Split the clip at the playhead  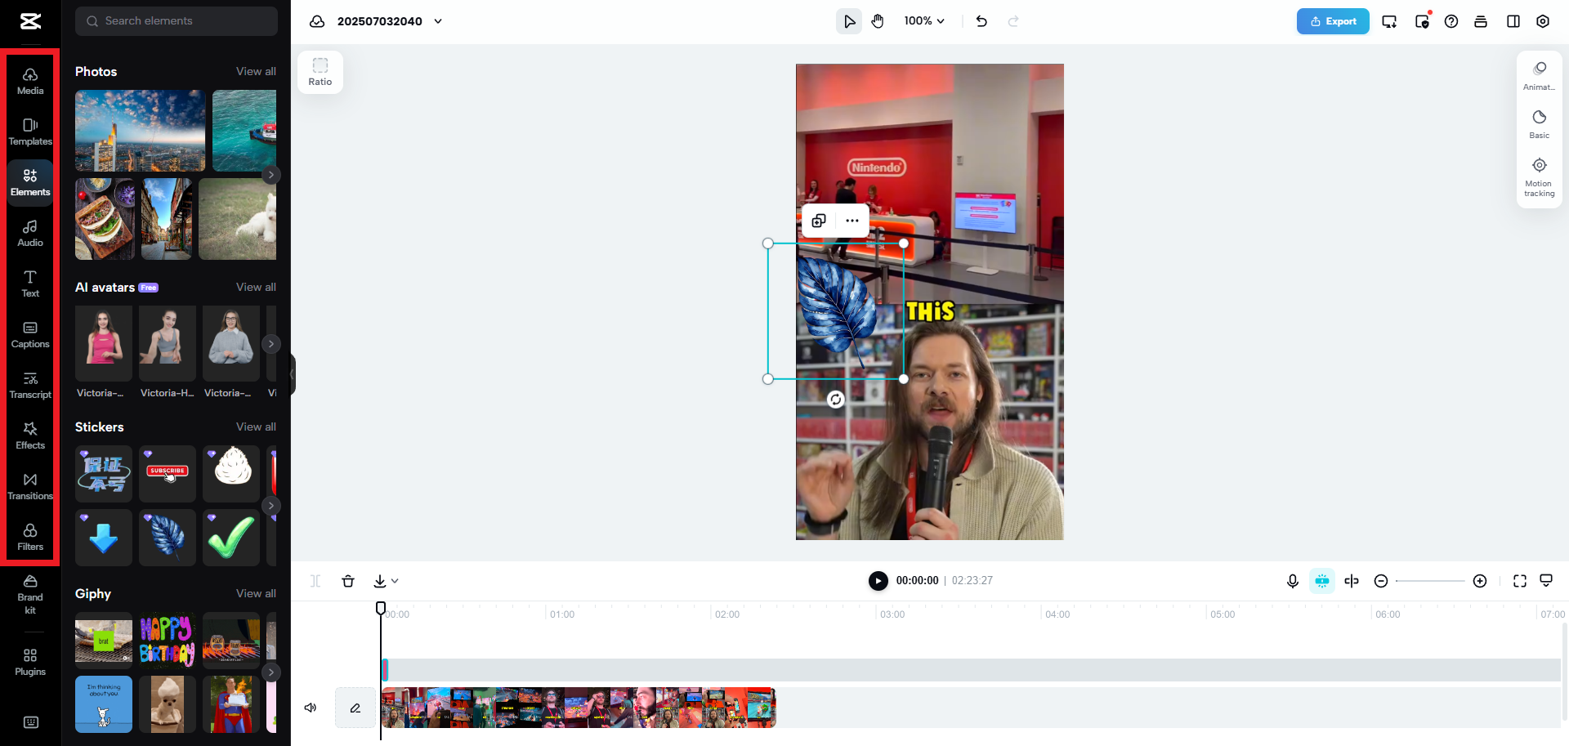coord(315,581)
